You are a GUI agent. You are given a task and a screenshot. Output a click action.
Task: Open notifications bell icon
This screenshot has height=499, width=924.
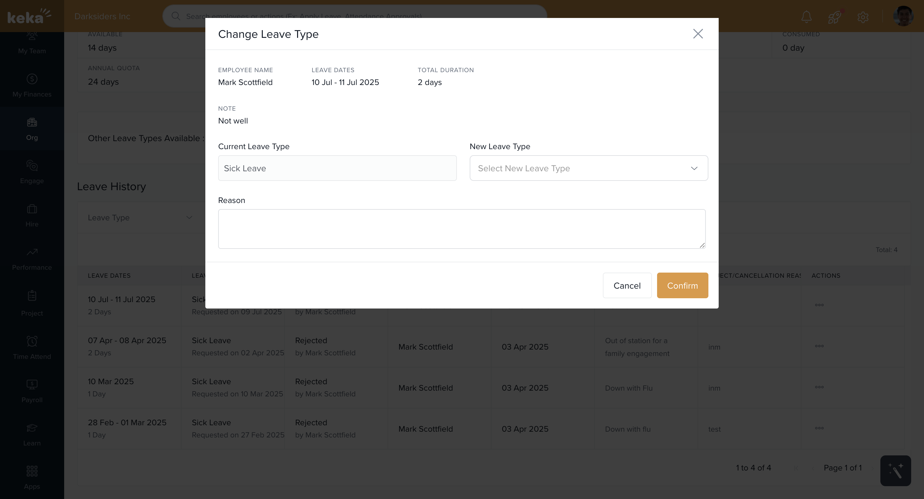[806, 16]
